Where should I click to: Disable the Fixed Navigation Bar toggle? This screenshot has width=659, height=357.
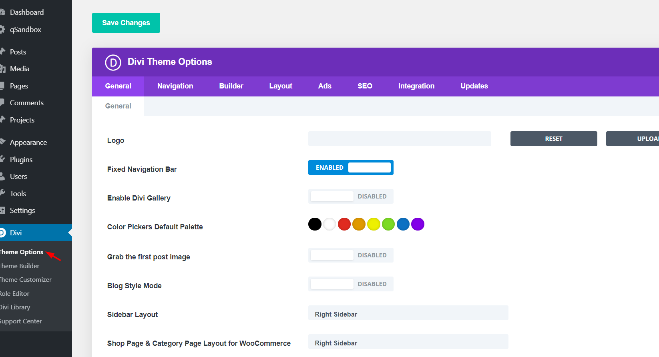[351, 168]
